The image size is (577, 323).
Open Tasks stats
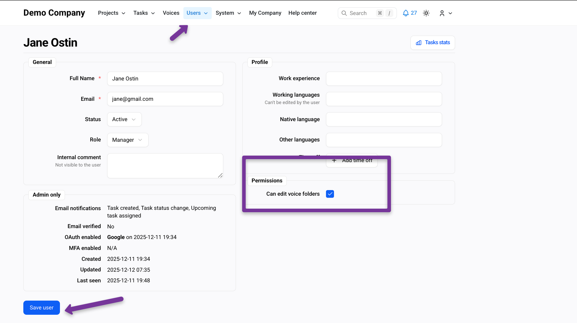[x=433, y=43]
